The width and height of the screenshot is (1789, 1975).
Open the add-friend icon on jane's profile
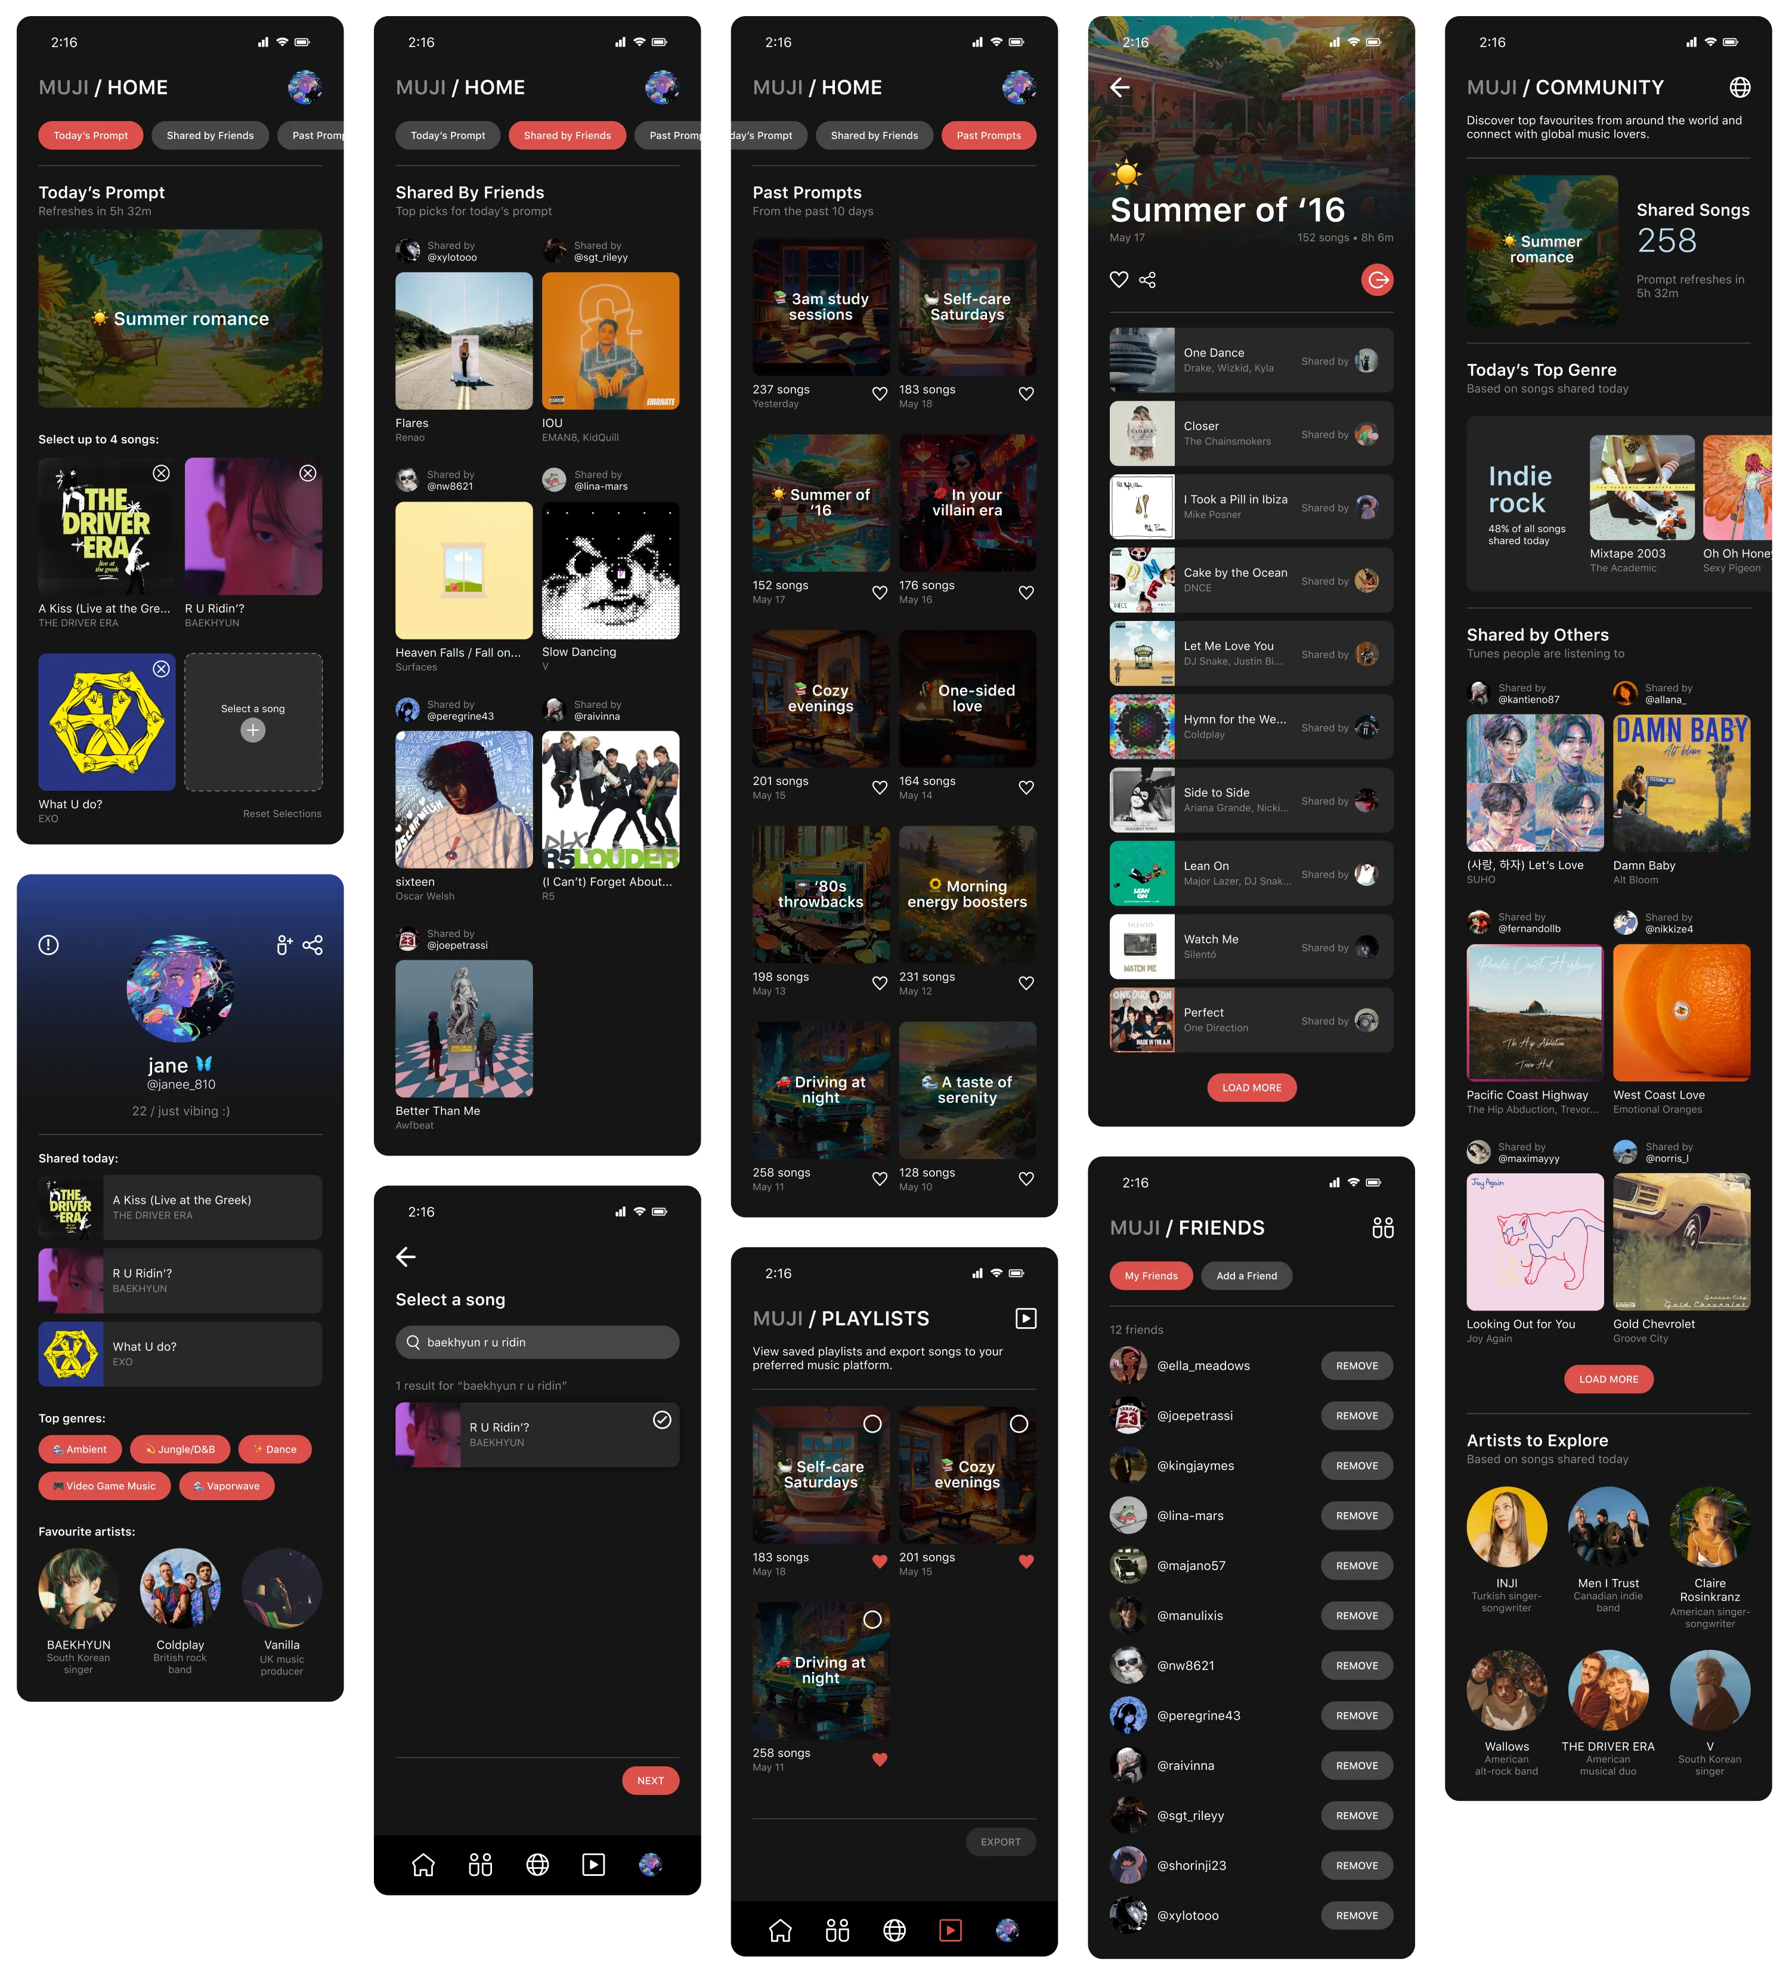coord(284,945)
